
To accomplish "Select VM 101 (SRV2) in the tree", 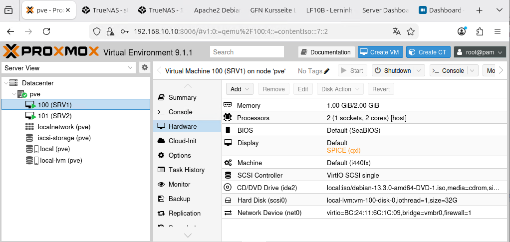I will 54,116.
